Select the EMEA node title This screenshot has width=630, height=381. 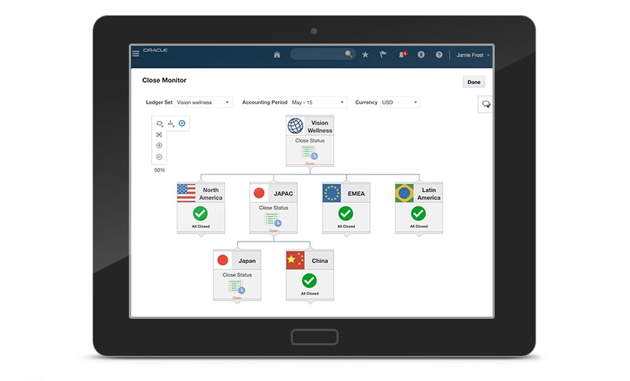point(356,194)
